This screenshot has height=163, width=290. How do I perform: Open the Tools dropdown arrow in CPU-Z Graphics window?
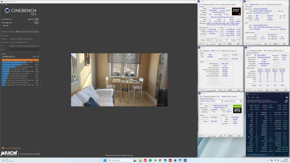pos(225,136)
